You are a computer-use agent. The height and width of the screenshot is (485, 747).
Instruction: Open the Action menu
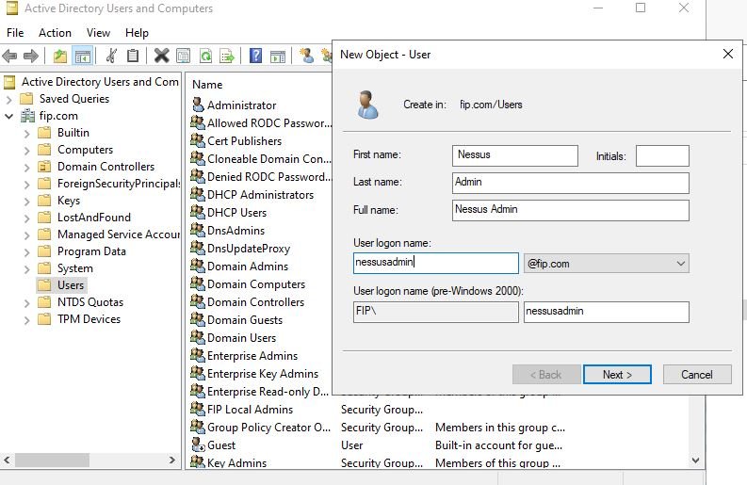tap(55, 33)
